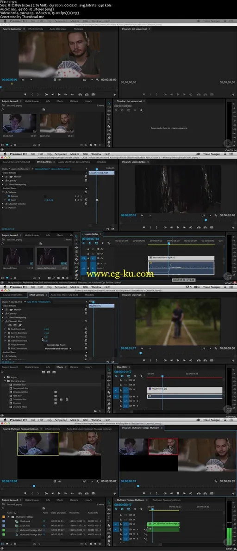The image size is (237, 551).
Task: Collapse the Volume audio effect in Lesson3
Action: [3, 192]
